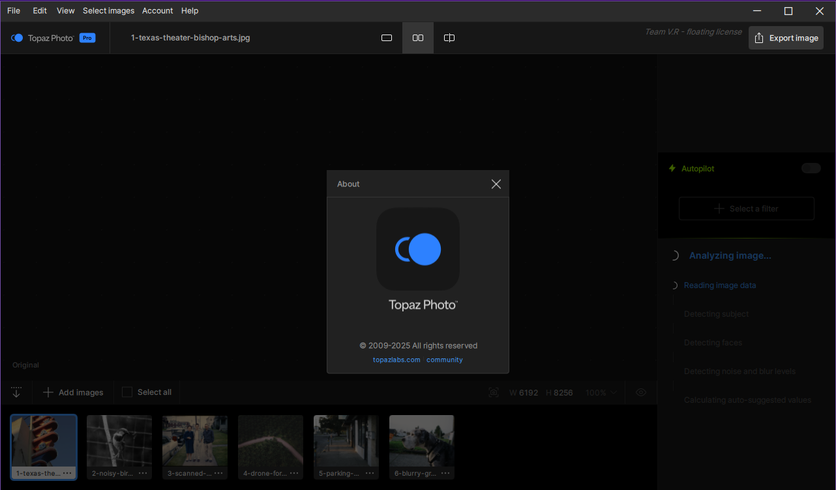Click the Detecting subject step
Image resolution: width=836 pixels, height=490 pixels.
[x=716, y=314]
